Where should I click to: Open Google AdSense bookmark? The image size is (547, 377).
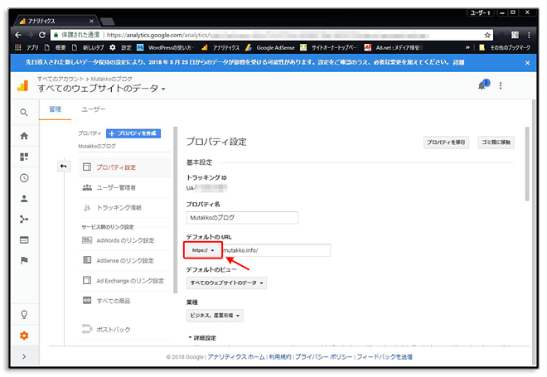[x=270, y=47]
